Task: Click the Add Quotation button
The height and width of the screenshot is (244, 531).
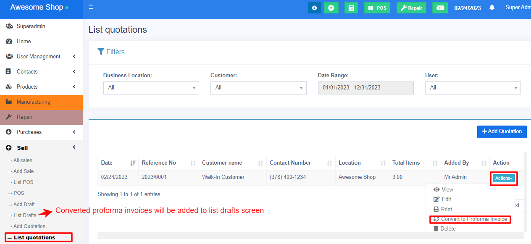Action: click(502, 131)
